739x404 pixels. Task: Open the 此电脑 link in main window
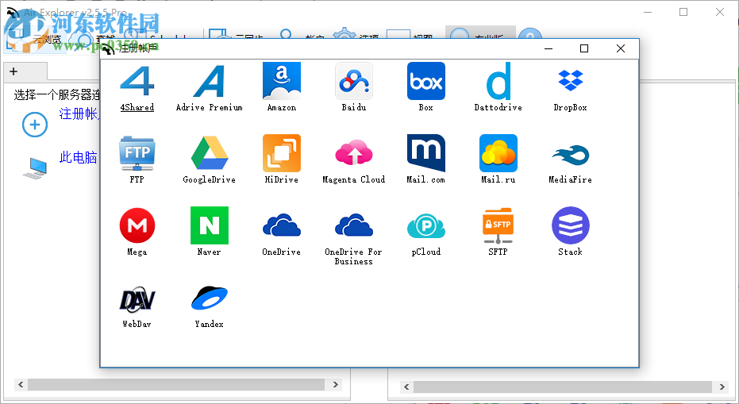78,157
